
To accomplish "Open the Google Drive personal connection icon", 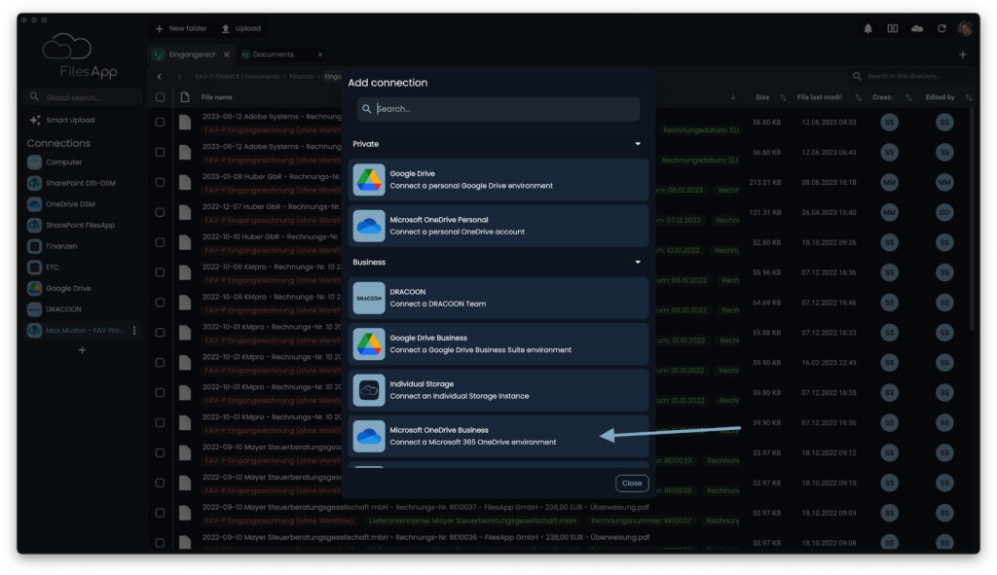I will [369, 180].
